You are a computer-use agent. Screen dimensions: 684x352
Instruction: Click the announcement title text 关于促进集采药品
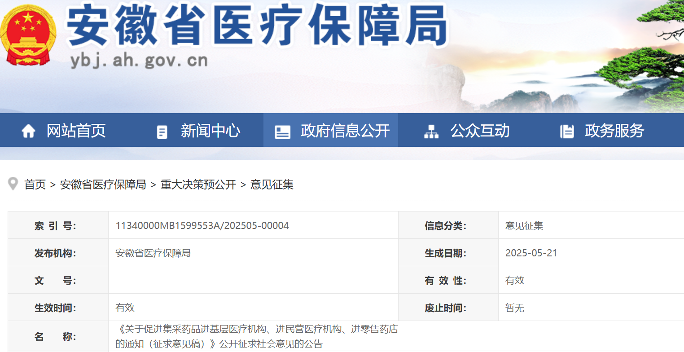coord(257,337)
